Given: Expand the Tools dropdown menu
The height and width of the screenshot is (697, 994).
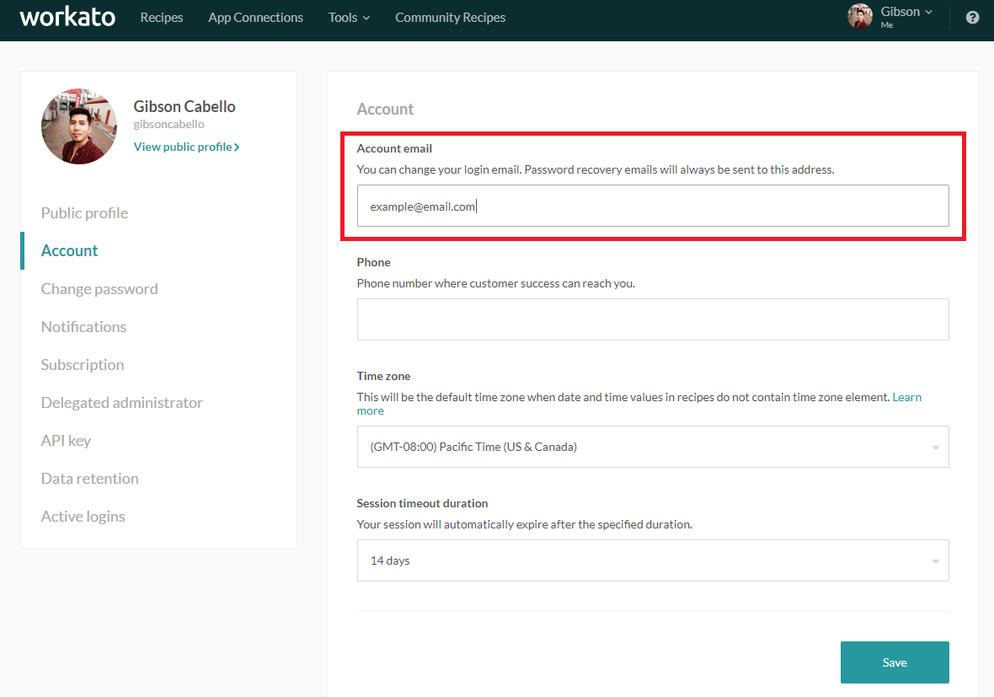Looking at the screenshot, I should [349, 17].
